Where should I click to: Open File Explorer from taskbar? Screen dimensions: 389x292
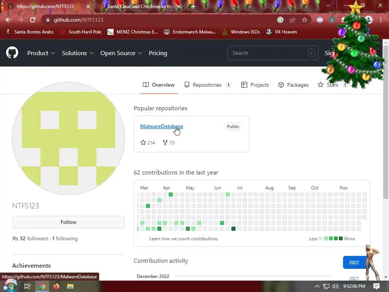click(x=70, y=286)
